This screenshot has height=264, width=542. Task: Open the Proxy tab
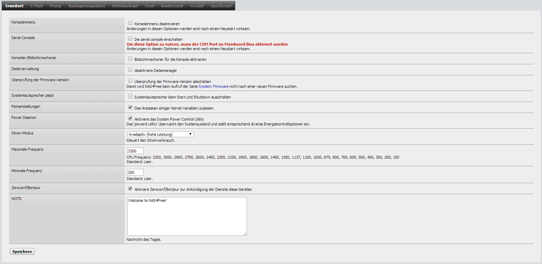55,6
